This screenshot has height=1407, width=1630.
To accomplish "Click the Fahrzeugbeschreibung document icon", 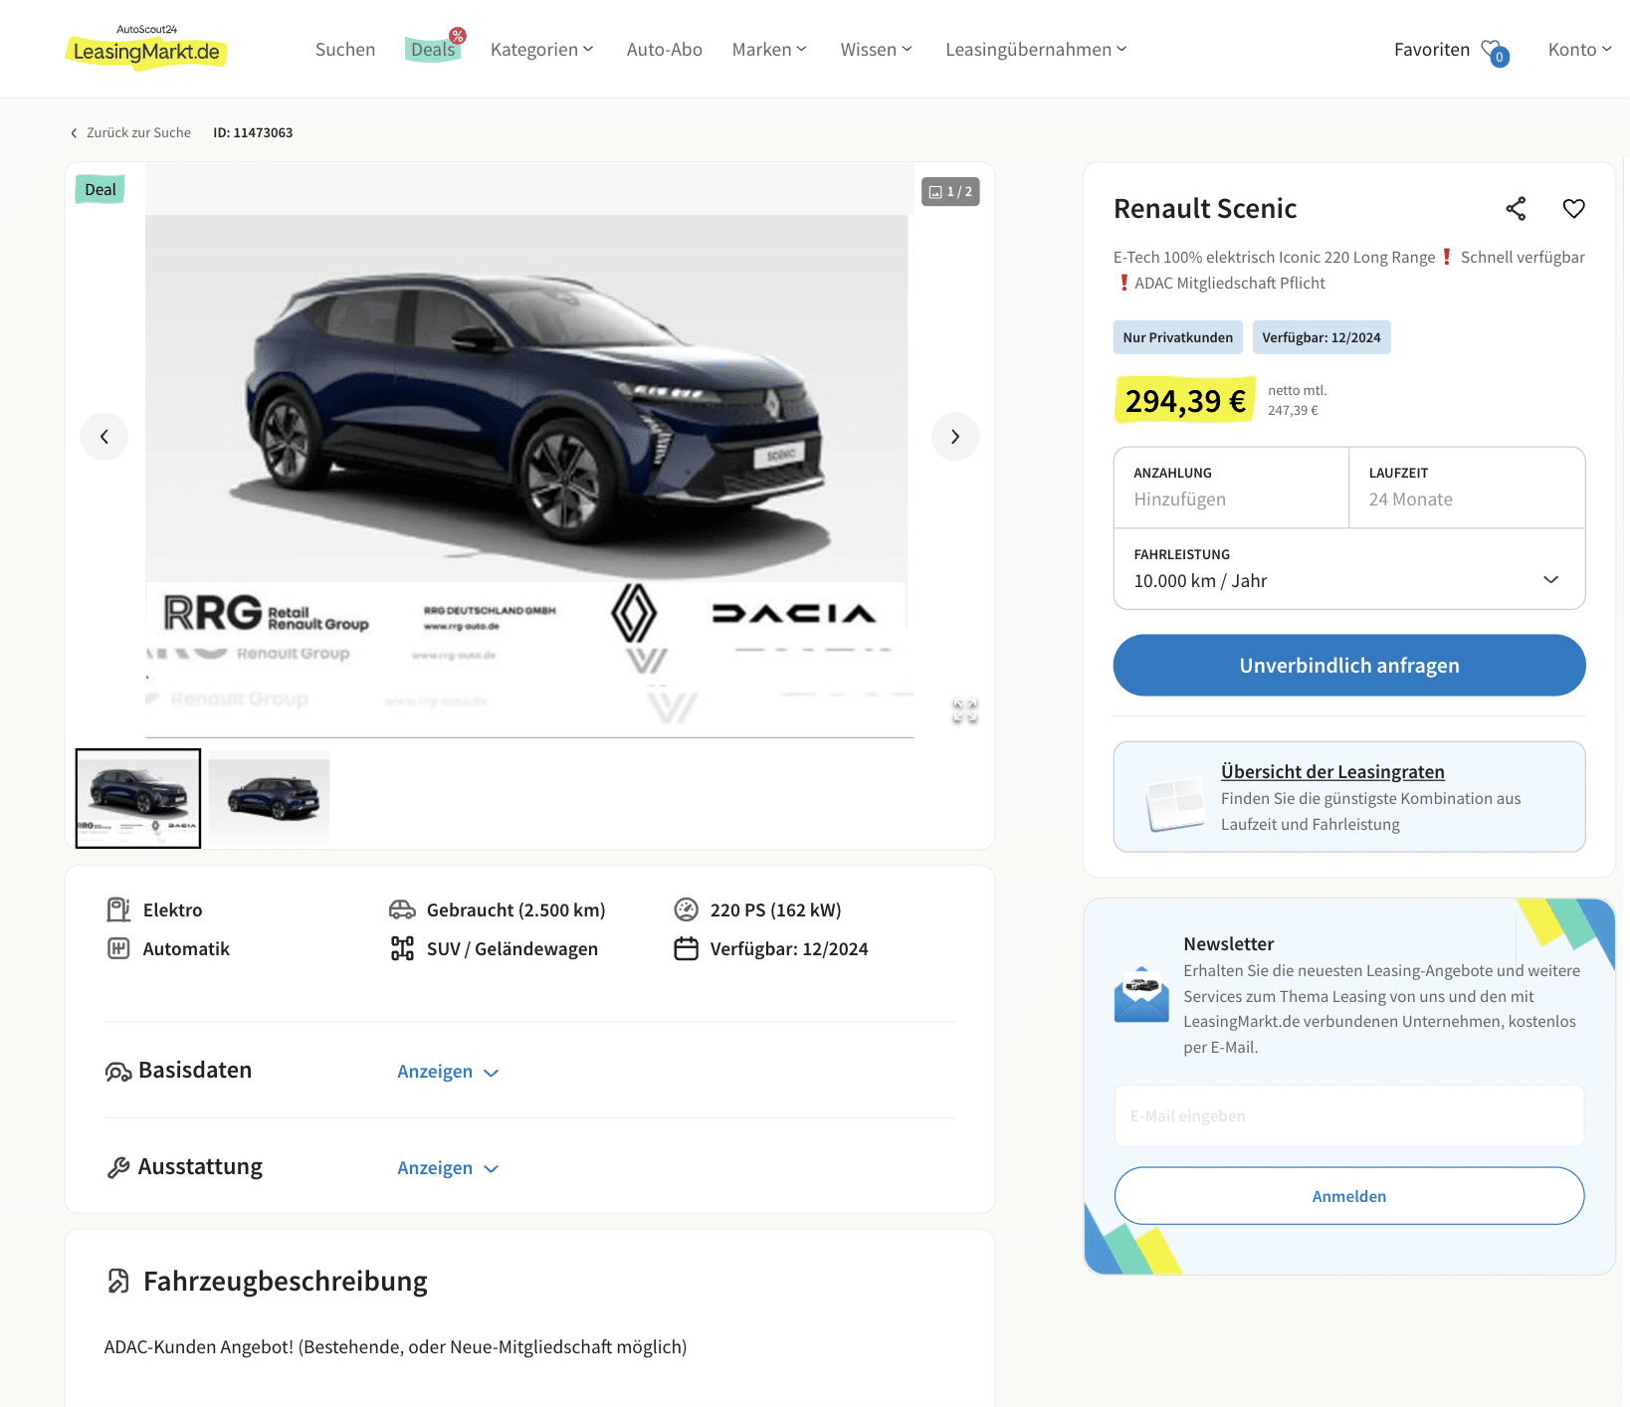I will [x=118, y=1281].
